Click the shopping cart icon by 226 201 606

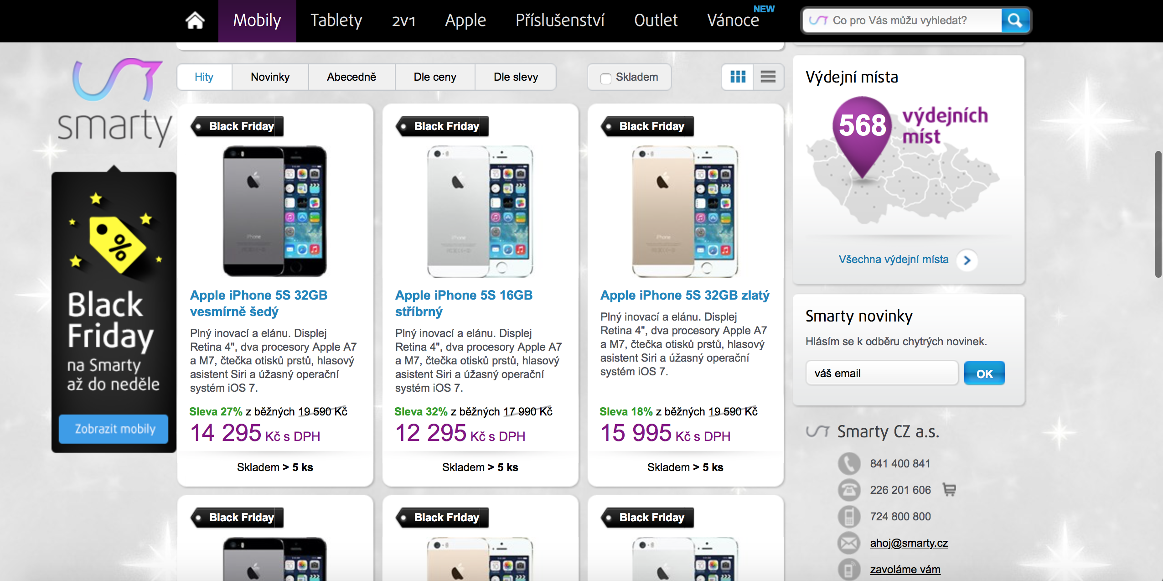(x=949, y=490)
